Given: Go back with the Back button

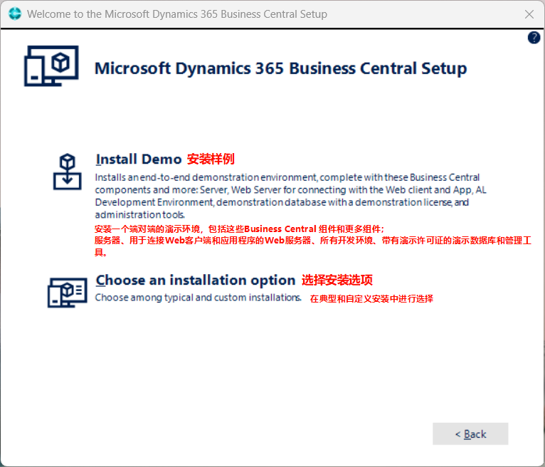Looking at the screenshot, I should click(470, 434).
